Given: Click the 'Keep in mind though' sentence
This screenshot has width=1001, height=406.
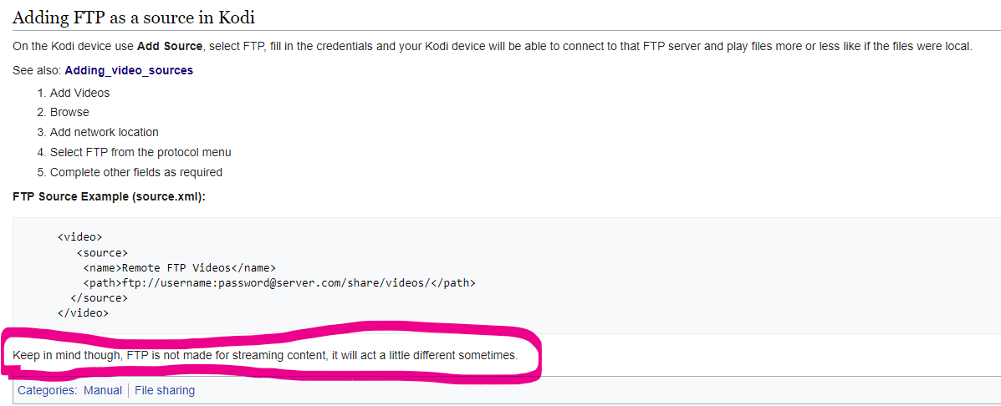Looking at the screenshot, I should (x=265, y=355).
